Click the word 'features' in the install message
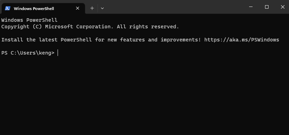This screenshot has width=289, height=135. point(132,40)
